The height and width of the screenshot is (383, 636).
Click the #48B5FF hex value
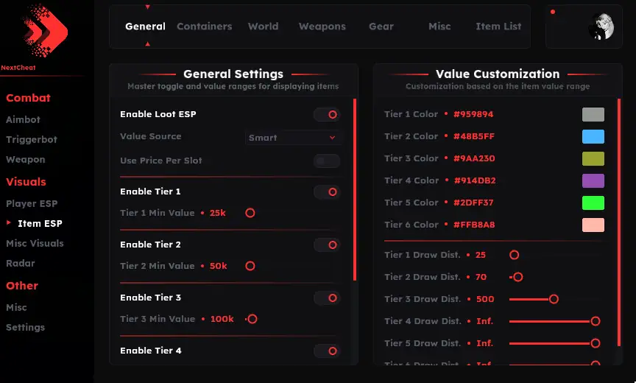pyautogui.click(x=474, y=136)
